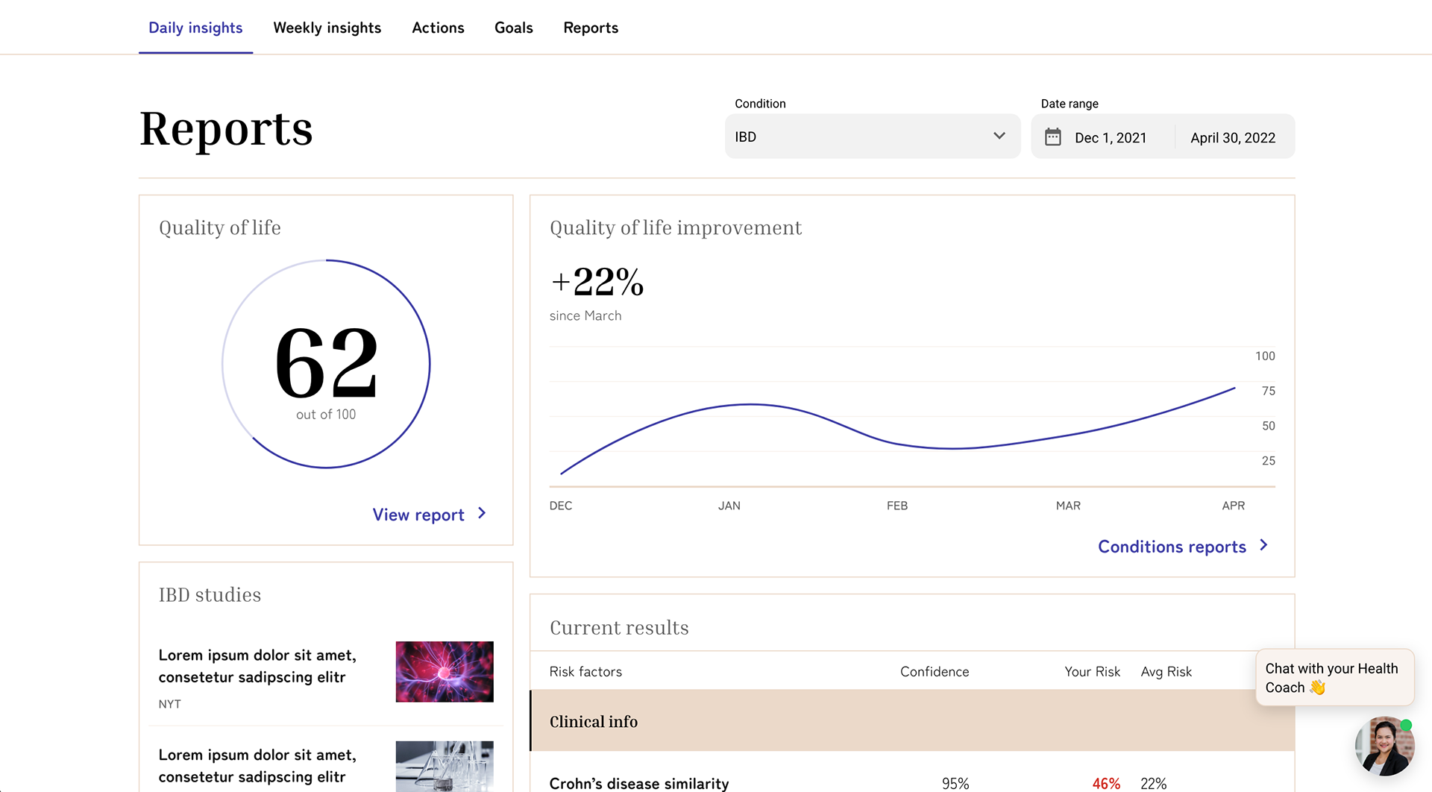Open the first NYT study article title
The height and width of the screenshot is (792, 1432).
(257, 666)
